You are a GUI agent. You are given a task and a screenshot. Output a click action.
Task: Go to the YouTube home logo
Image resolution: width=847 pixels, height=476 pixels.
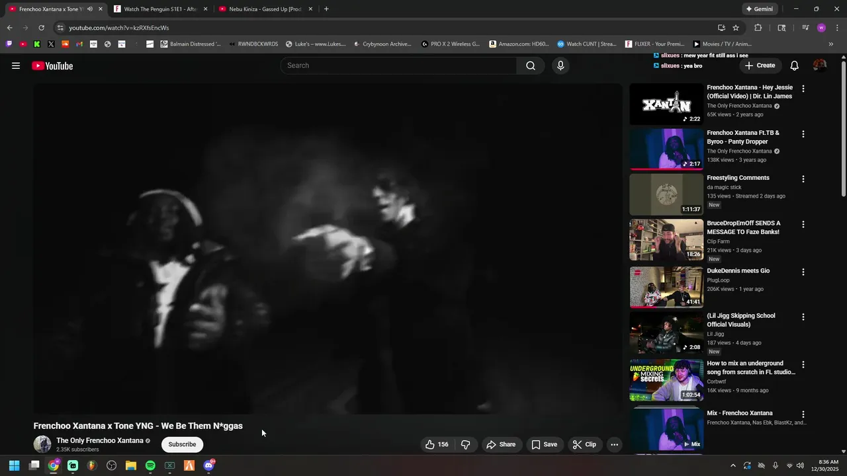tap(52, 65)
